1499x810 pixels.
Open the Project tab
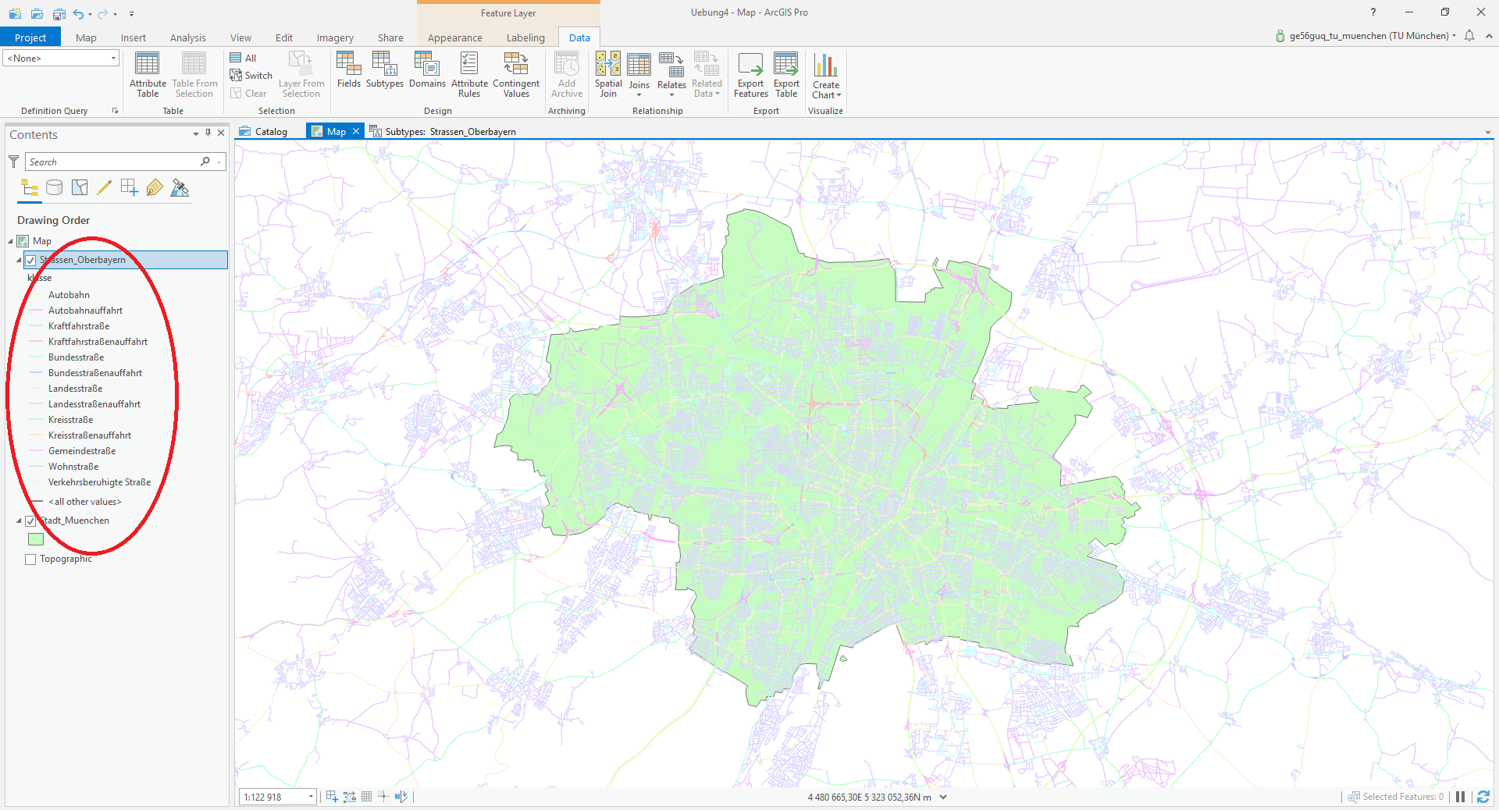[30, 37]
